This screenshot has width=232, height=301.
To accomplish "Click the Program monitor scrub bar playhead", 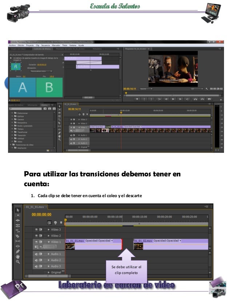I will (x=126, y=93).
